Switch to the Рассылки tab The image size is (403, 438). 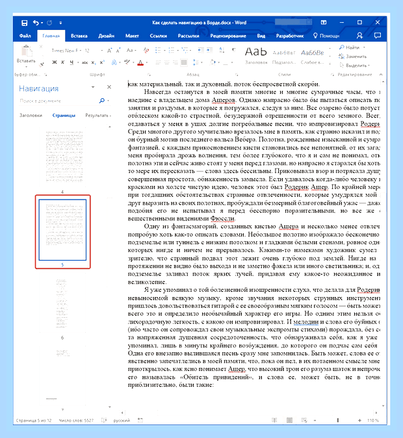(188, 36)
